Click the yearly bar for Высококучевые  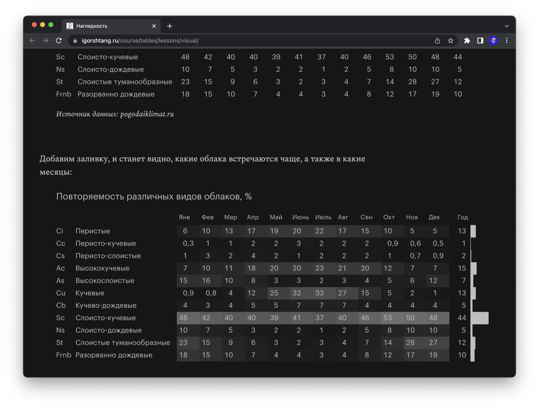473,268
